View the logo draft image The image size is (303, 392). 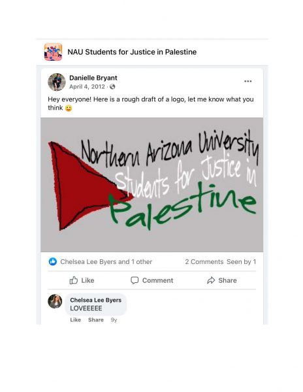click(152, 185)
